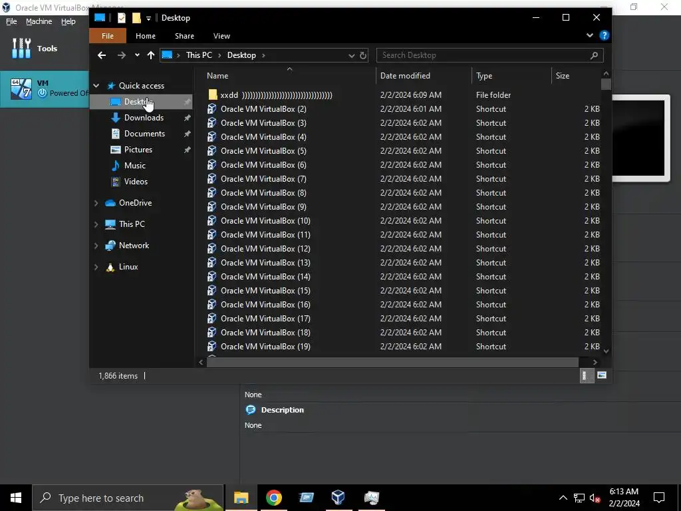681x511 pixels.
Task: Select Oracle VM VirtualBox (5) shortcut icon
Action: [212, 151]
